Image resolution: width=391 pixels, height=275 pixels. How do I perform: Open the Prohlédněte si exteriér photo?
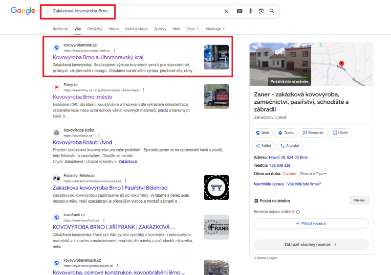point(280,65)
